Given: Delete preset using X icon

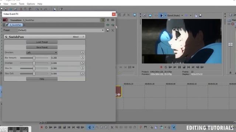Looking at the screenshot, I should click(x=112, y=30).
